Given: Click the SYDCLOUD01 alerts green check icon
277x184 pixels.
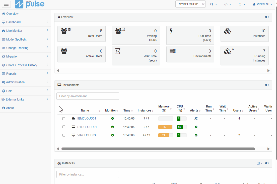Looking at the screenshot, I should (x=196, y=127).
